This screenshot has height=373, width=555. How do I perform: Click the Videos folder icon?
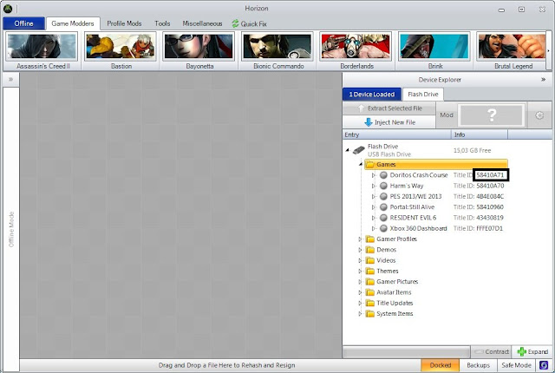pyautogui.click(x=370, y=260)
